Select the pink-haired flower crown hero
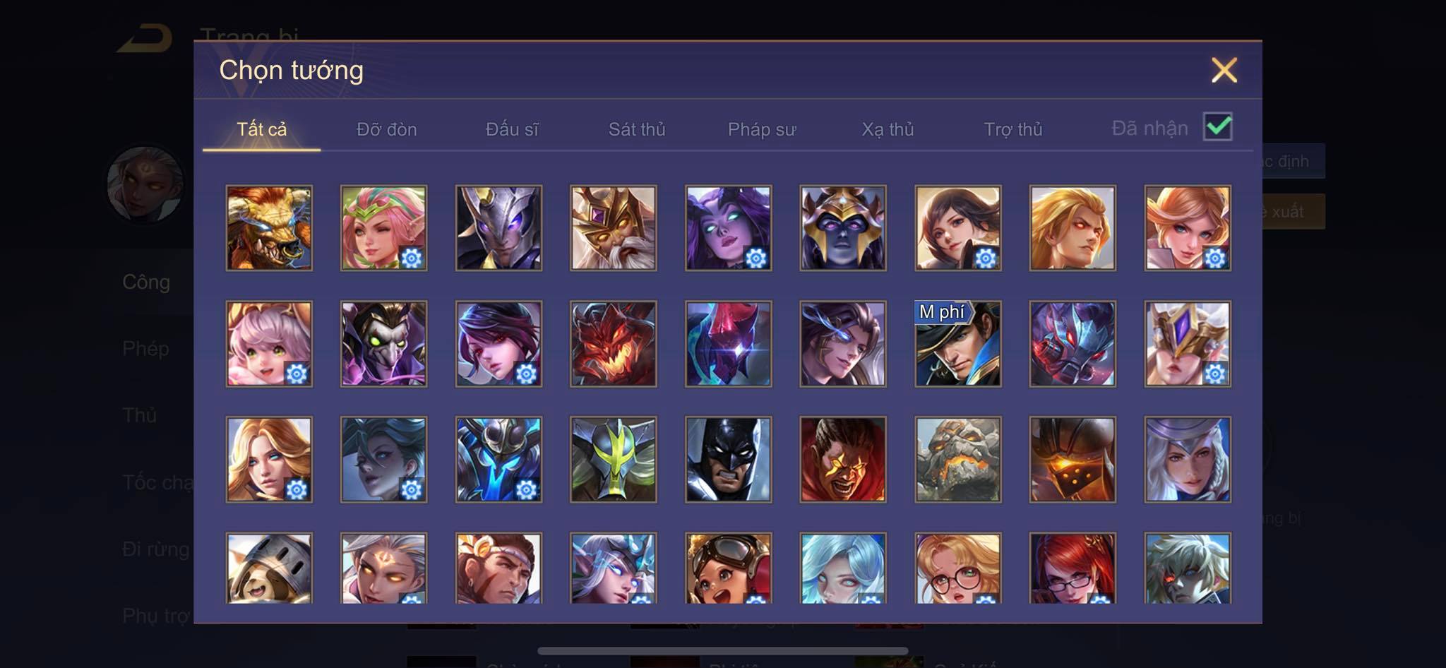 [383, 228]
